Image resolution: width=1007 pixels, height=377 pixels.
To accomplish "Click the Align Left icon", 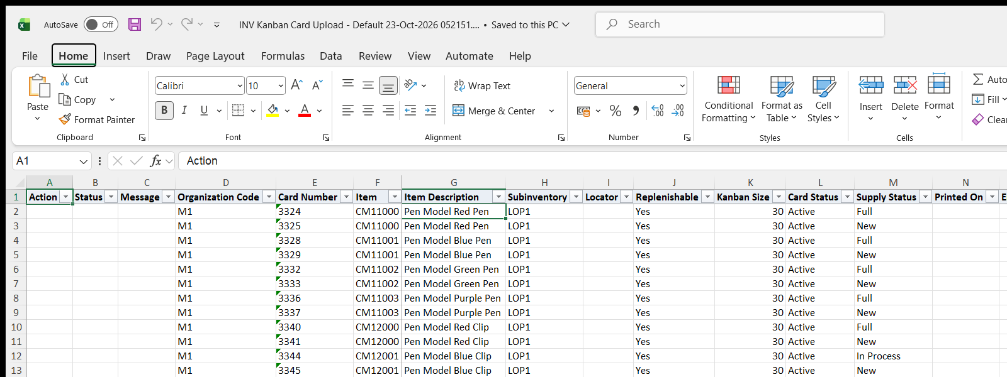I will click(348, 111).
